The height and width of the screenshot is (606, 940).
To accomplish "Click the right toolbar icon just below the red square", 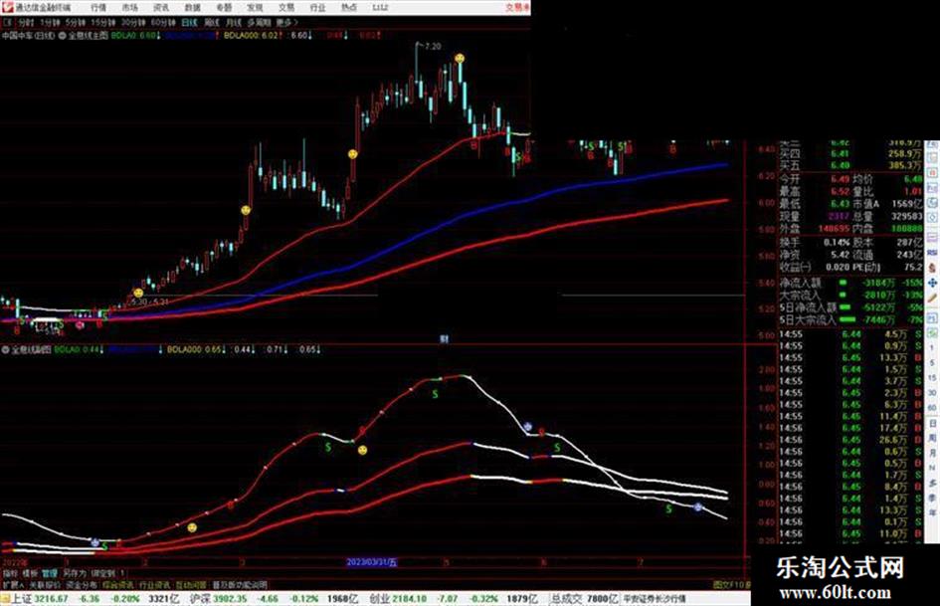I will click(932, 188).
